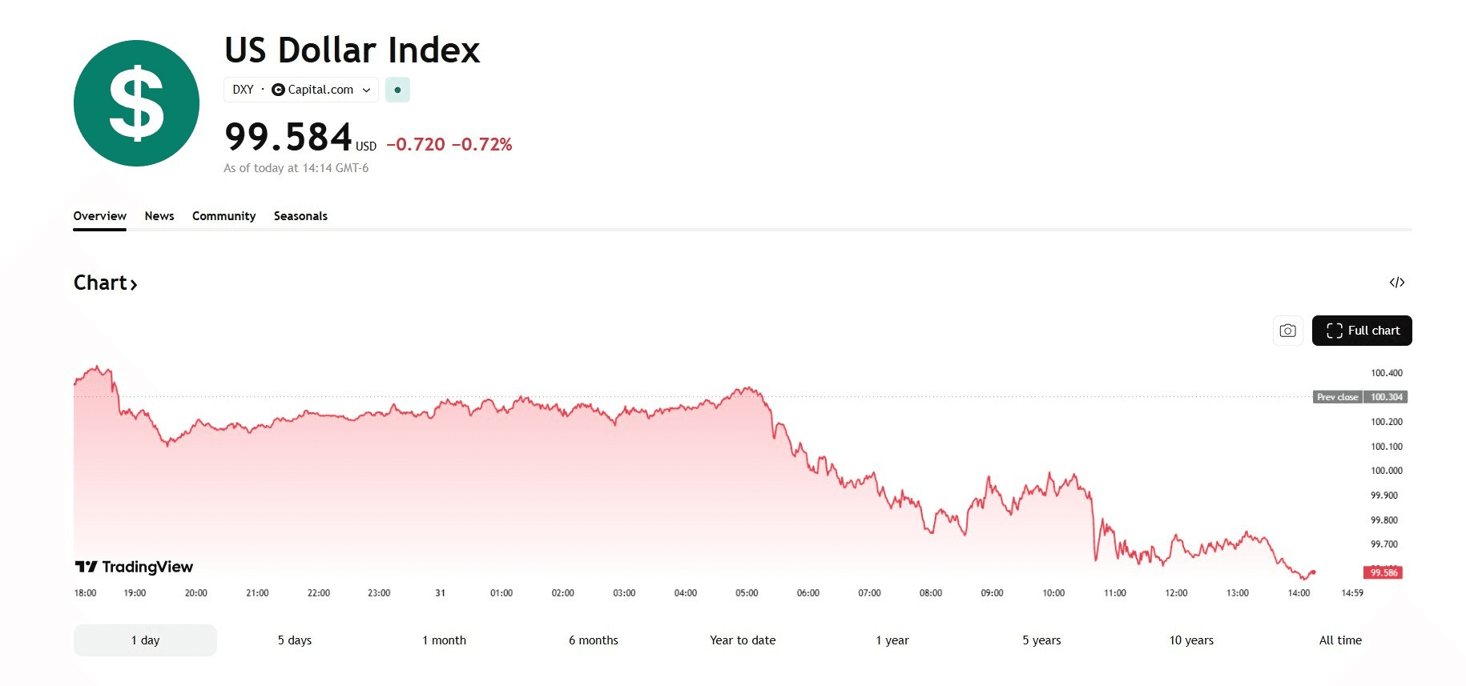Select the Overview tab
The height and width of the screenshot is (686, 1466).
coord(99,216)
